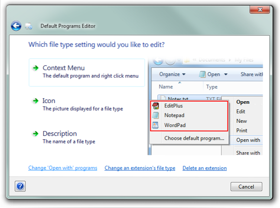Choose 'Choose default program...' menu entry
The image size is (280, 208).
point(194,138)
